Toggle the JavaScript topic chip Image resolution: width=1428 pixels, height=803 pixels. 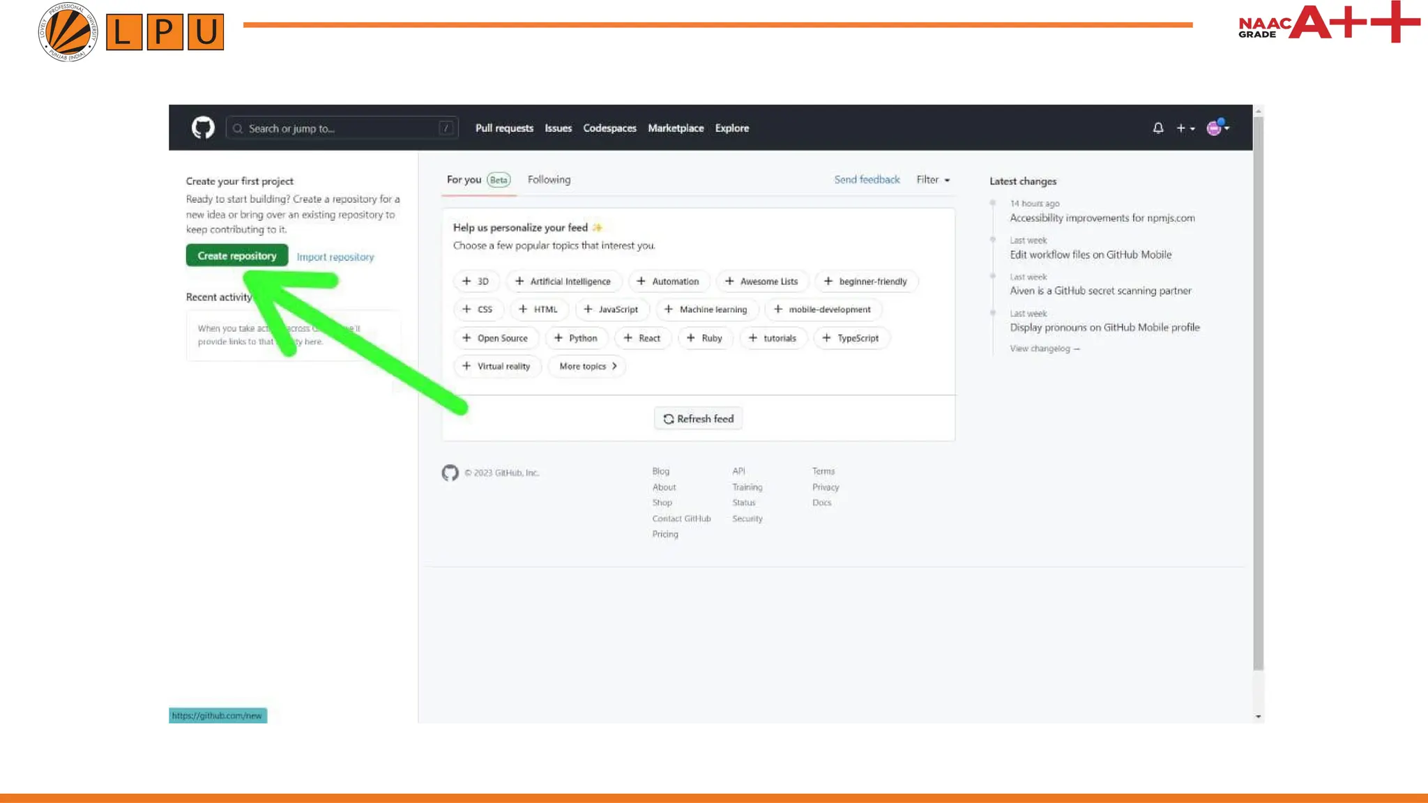pos(612,309)
